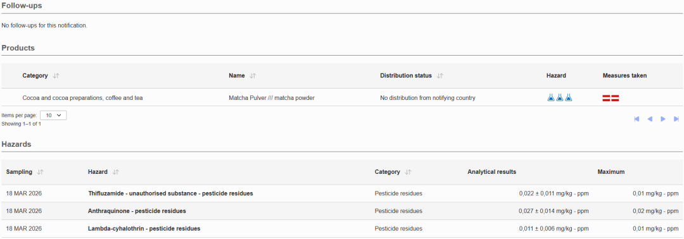Click Cocoa and cocoa preparations category cell
The image size is (684, 239).
[82, 98]
